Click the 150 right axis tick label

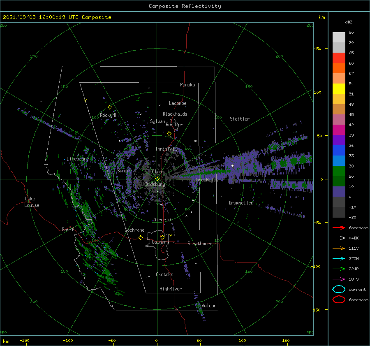coord(317,49)
